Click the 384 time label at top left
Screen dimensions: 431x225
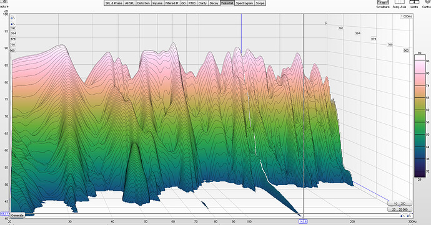tap(13, 34)
